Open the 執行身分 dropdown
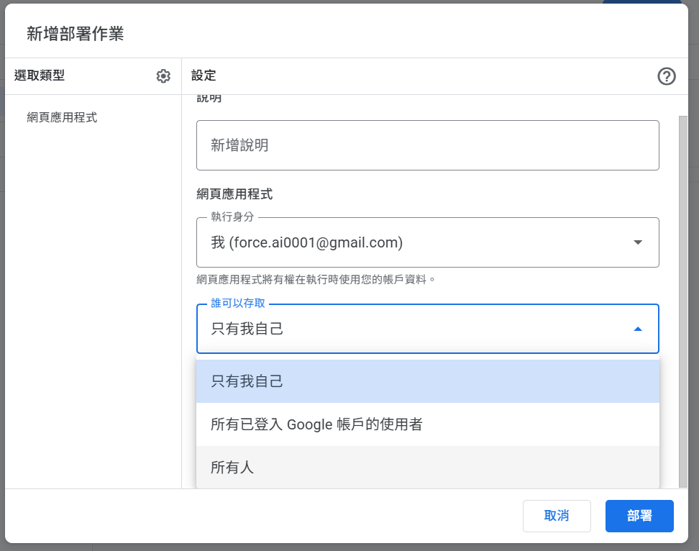699x551 pixels. pos(427,242)
